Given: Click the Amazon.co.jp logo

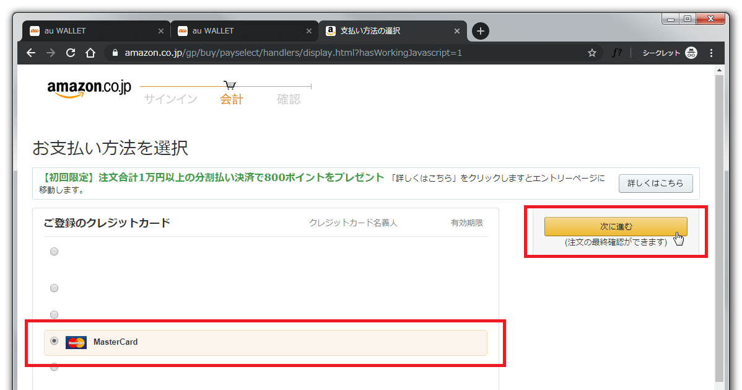Looking at the screenshot, I should 89,89.
